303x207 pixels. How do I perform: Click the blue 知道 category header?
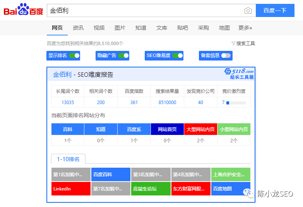click(x=101, y=129)
